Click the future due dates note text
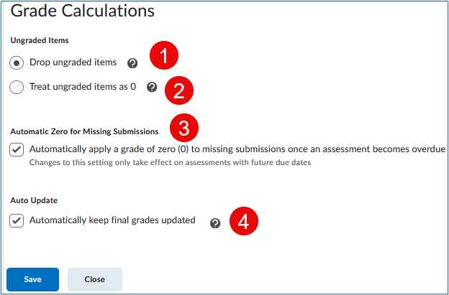Image resolution: width=449 pixels, height=295 pixels. pyautogui.click(x=173, y=163)
